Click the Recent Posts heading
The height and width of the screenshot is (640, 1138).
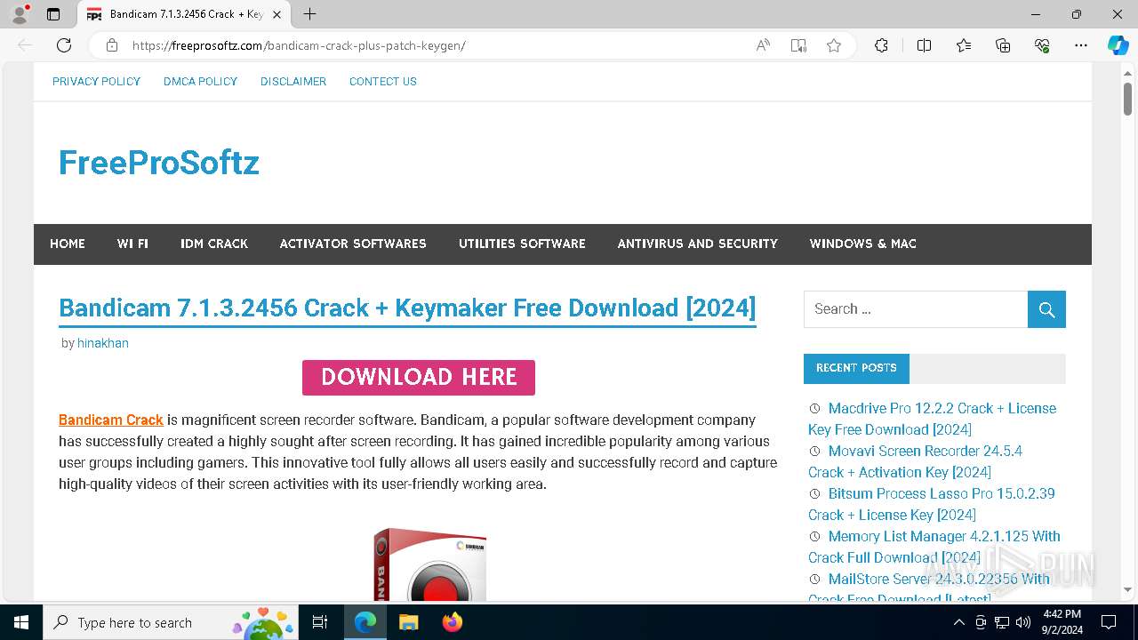click(856, 368)
